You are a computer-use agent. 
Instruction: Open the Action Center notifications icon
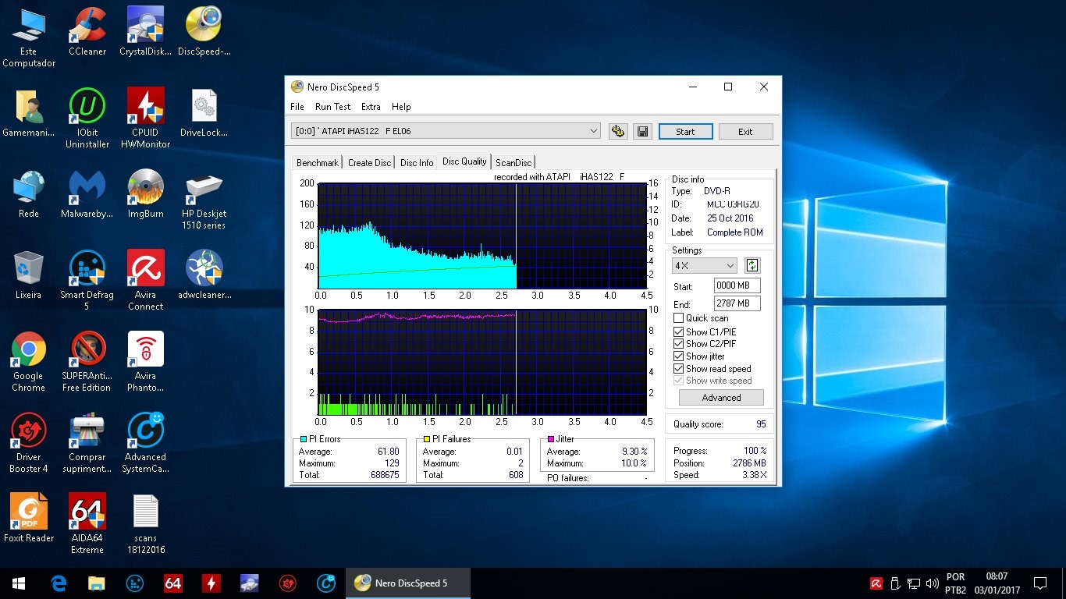coord(1039,583)
